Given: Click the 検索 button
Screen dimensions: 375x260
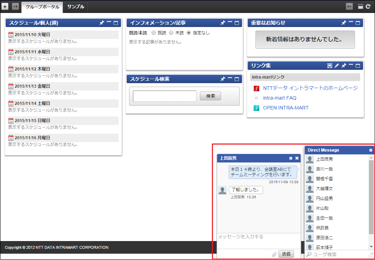Looking at the screenshot, I should point(210,96).
